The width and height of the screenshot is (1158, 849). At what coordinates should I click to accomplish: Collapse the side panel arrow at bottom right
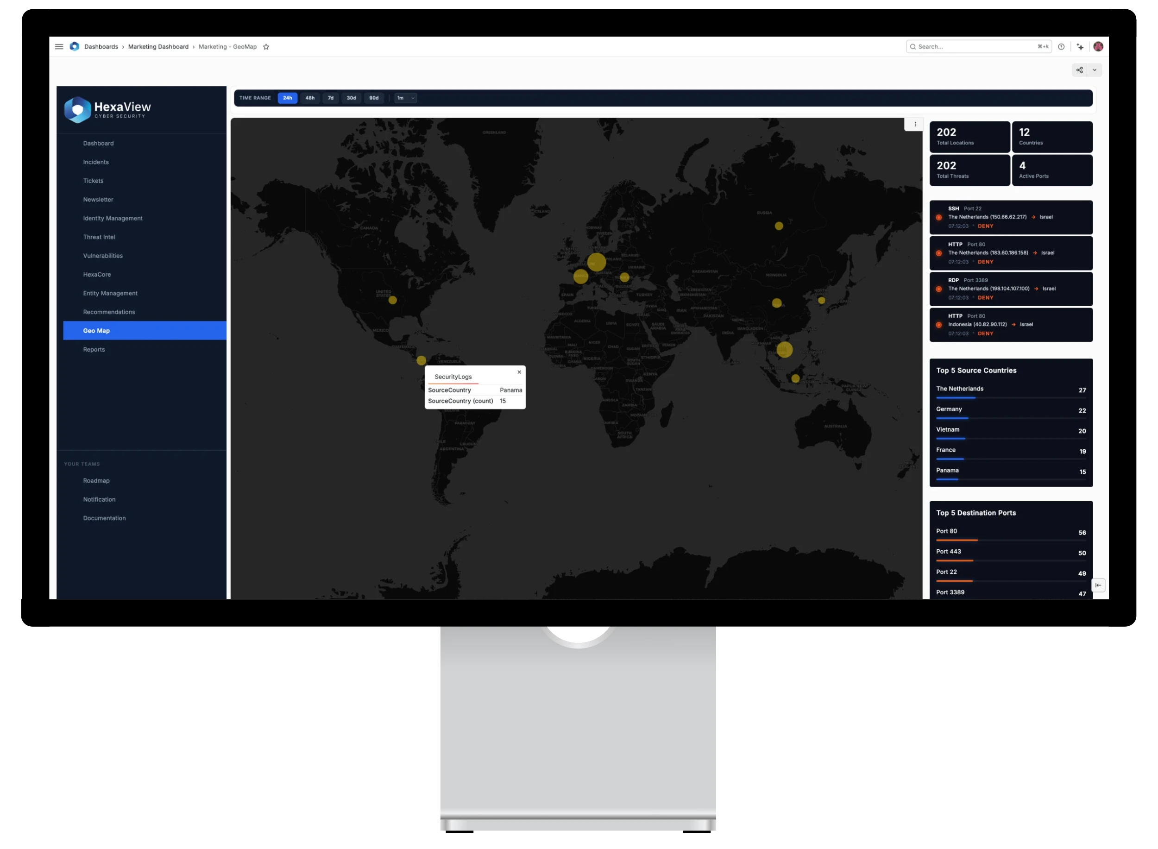coord(1099,586)
